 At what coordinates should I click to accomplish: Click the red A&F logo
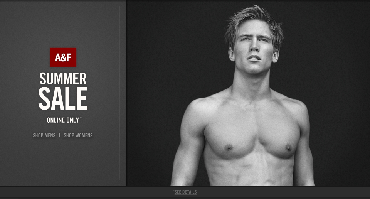(x=63, y=57)
